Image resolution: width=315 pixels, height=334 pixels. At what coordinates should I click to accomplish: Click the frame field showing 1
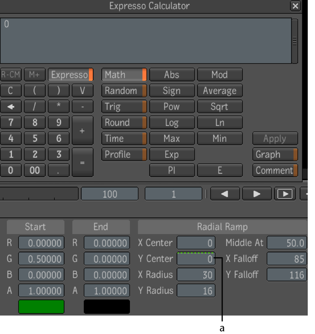174,194
